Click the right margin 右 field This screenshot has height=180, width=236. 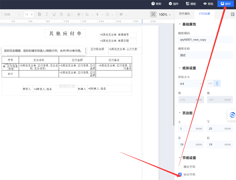(220, 145)
